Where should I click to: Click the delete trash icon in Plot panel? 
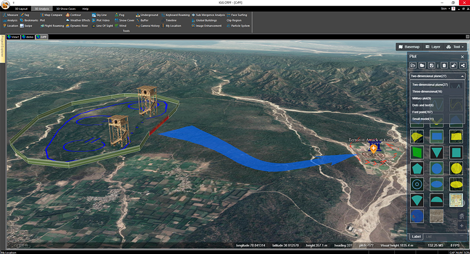click(x=444, y=65)
